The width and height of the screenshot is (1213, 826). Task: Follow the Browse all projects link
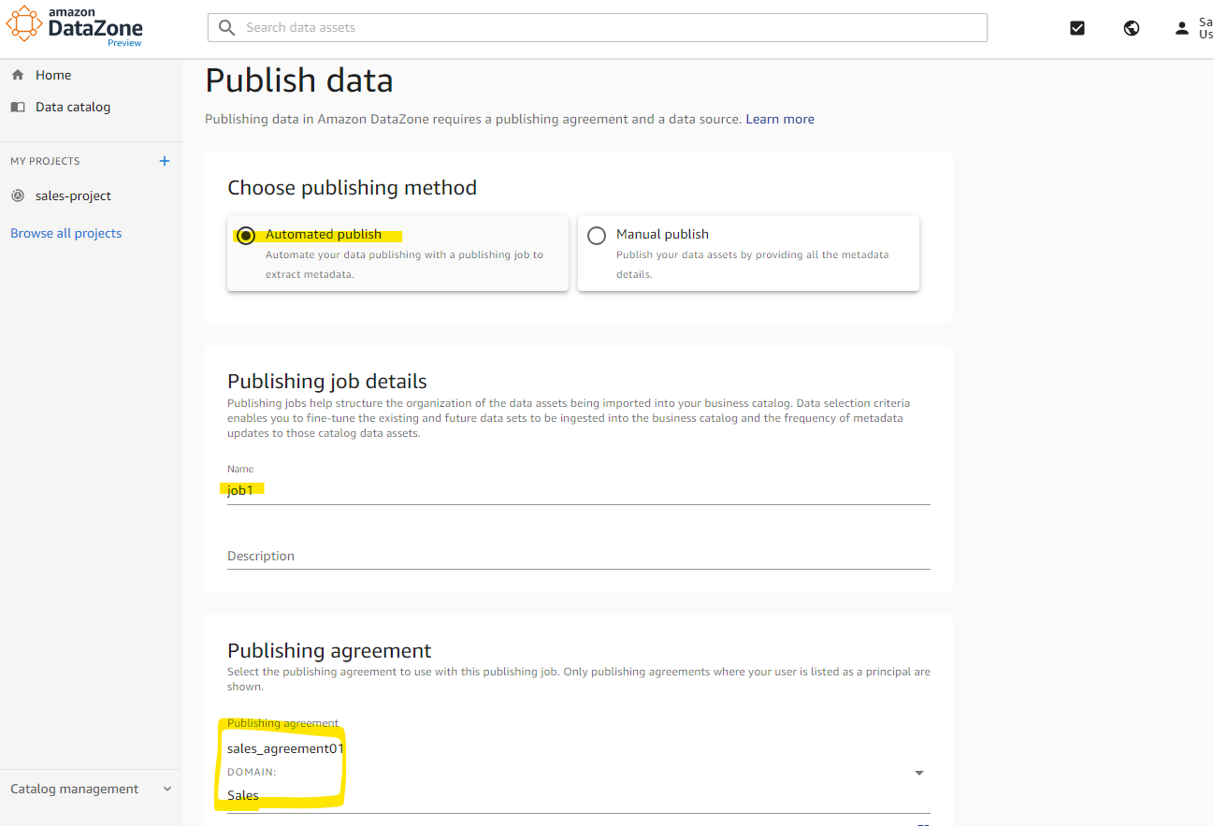(66, 233)
